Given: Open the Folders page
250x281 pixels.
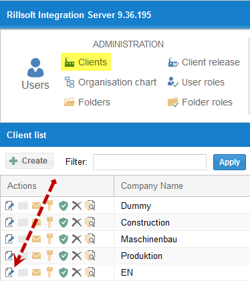Looking at the screenshot, I should tap(87, 102).
